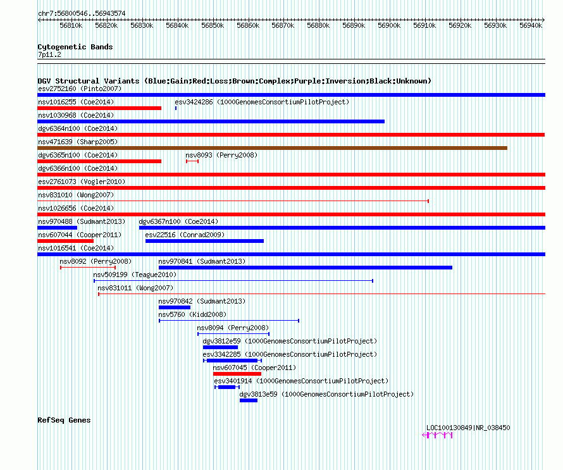Open nsv607044 (Cooper2011) variant label
Image resolution: width=563 pixels, height=470 pixels.
coord(80,235)
